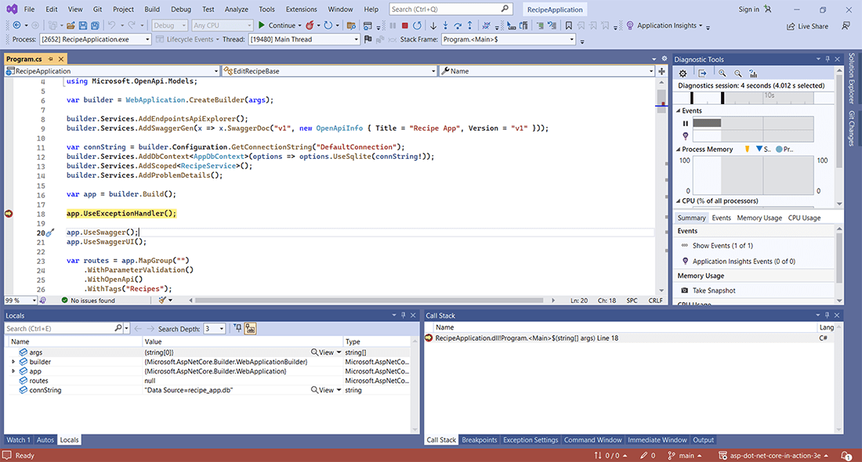This screenshot has height=462, width=862.
Task: Switch to the Breakpoints tab
Action: point(480,440)
